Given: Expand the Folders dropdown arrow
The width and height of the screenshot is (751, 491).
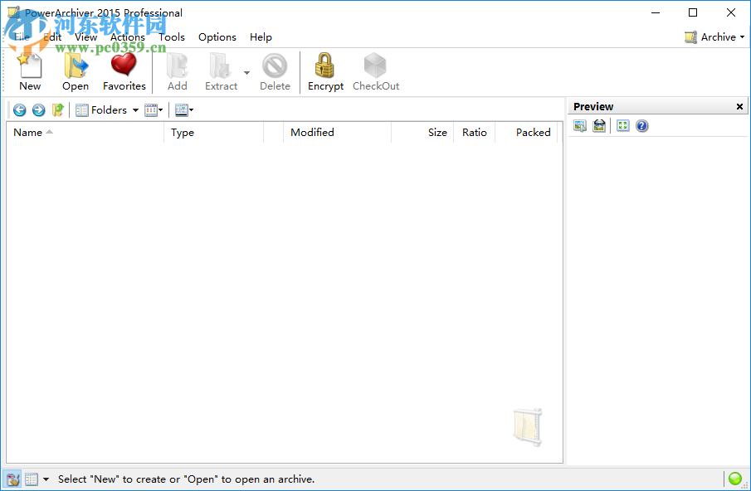Looking at the screenshot, I should pos(134,109).
